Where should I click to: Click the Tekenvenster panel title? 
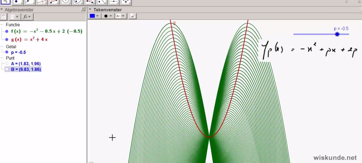[x=107, y=10]
